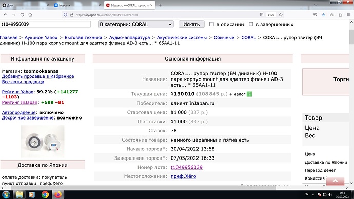The width and height of the screenshot is (354, 199).
Task: Click the horizontal page scrollbar
Action: point(143,188)
